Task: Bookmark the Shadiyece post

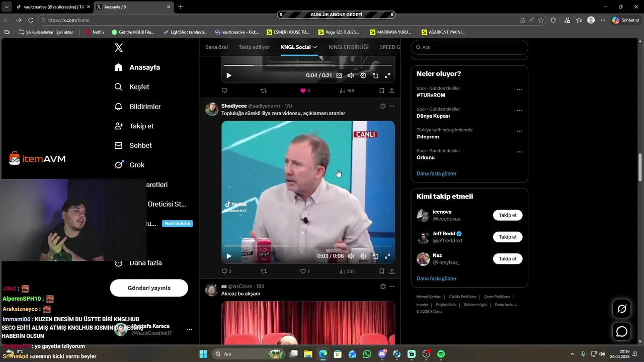Action: click(382, 271)
